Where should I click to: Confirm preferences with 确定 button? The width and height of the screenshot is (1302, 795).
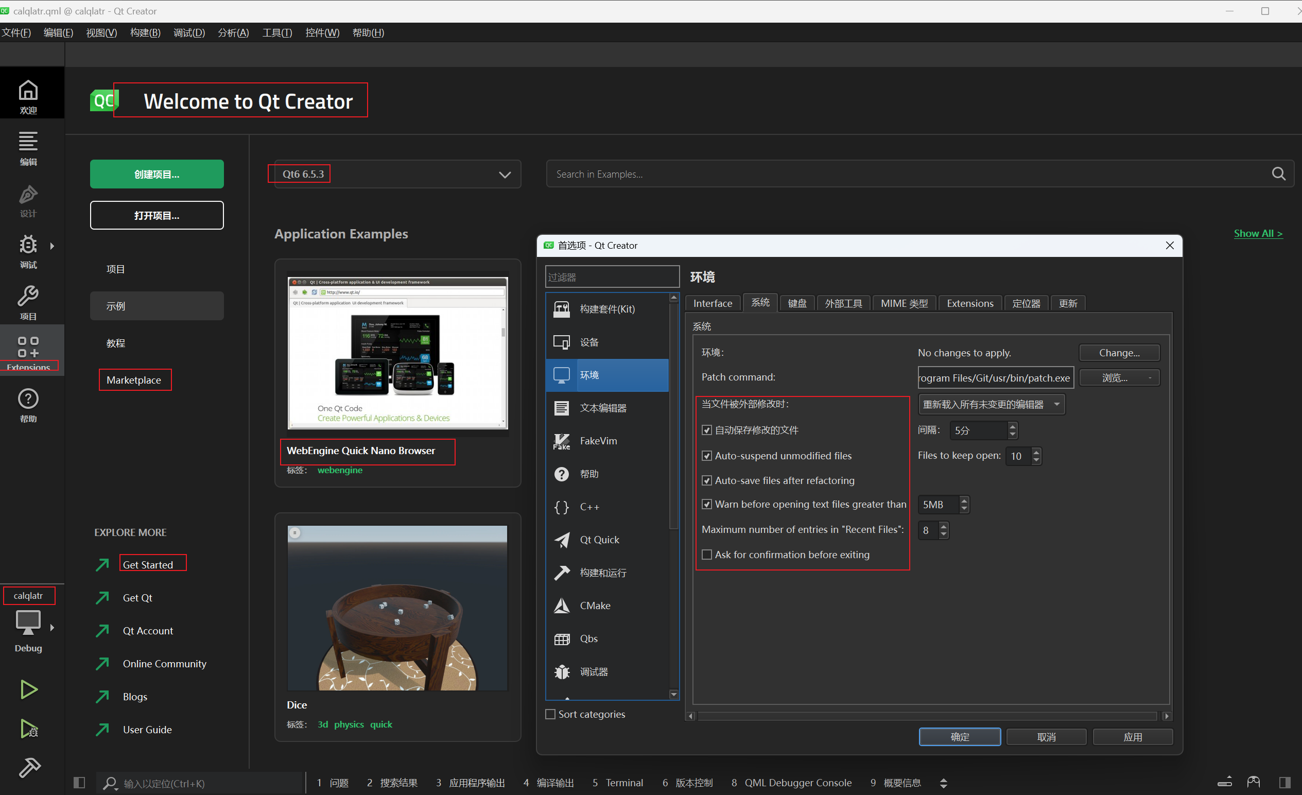960,737
